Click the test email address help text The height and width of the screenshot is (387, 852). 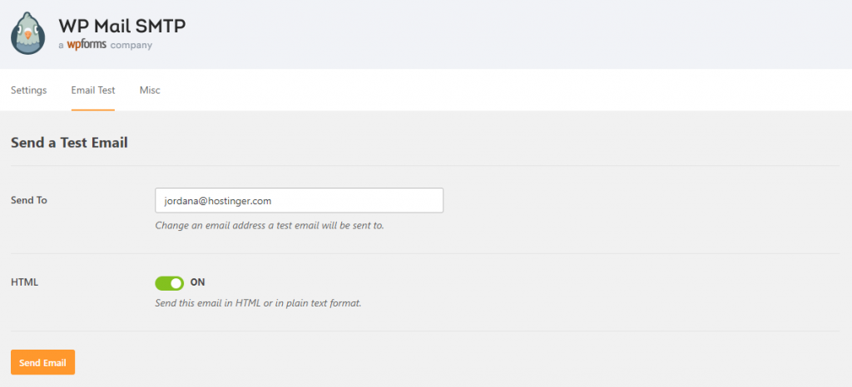[270, 225]
